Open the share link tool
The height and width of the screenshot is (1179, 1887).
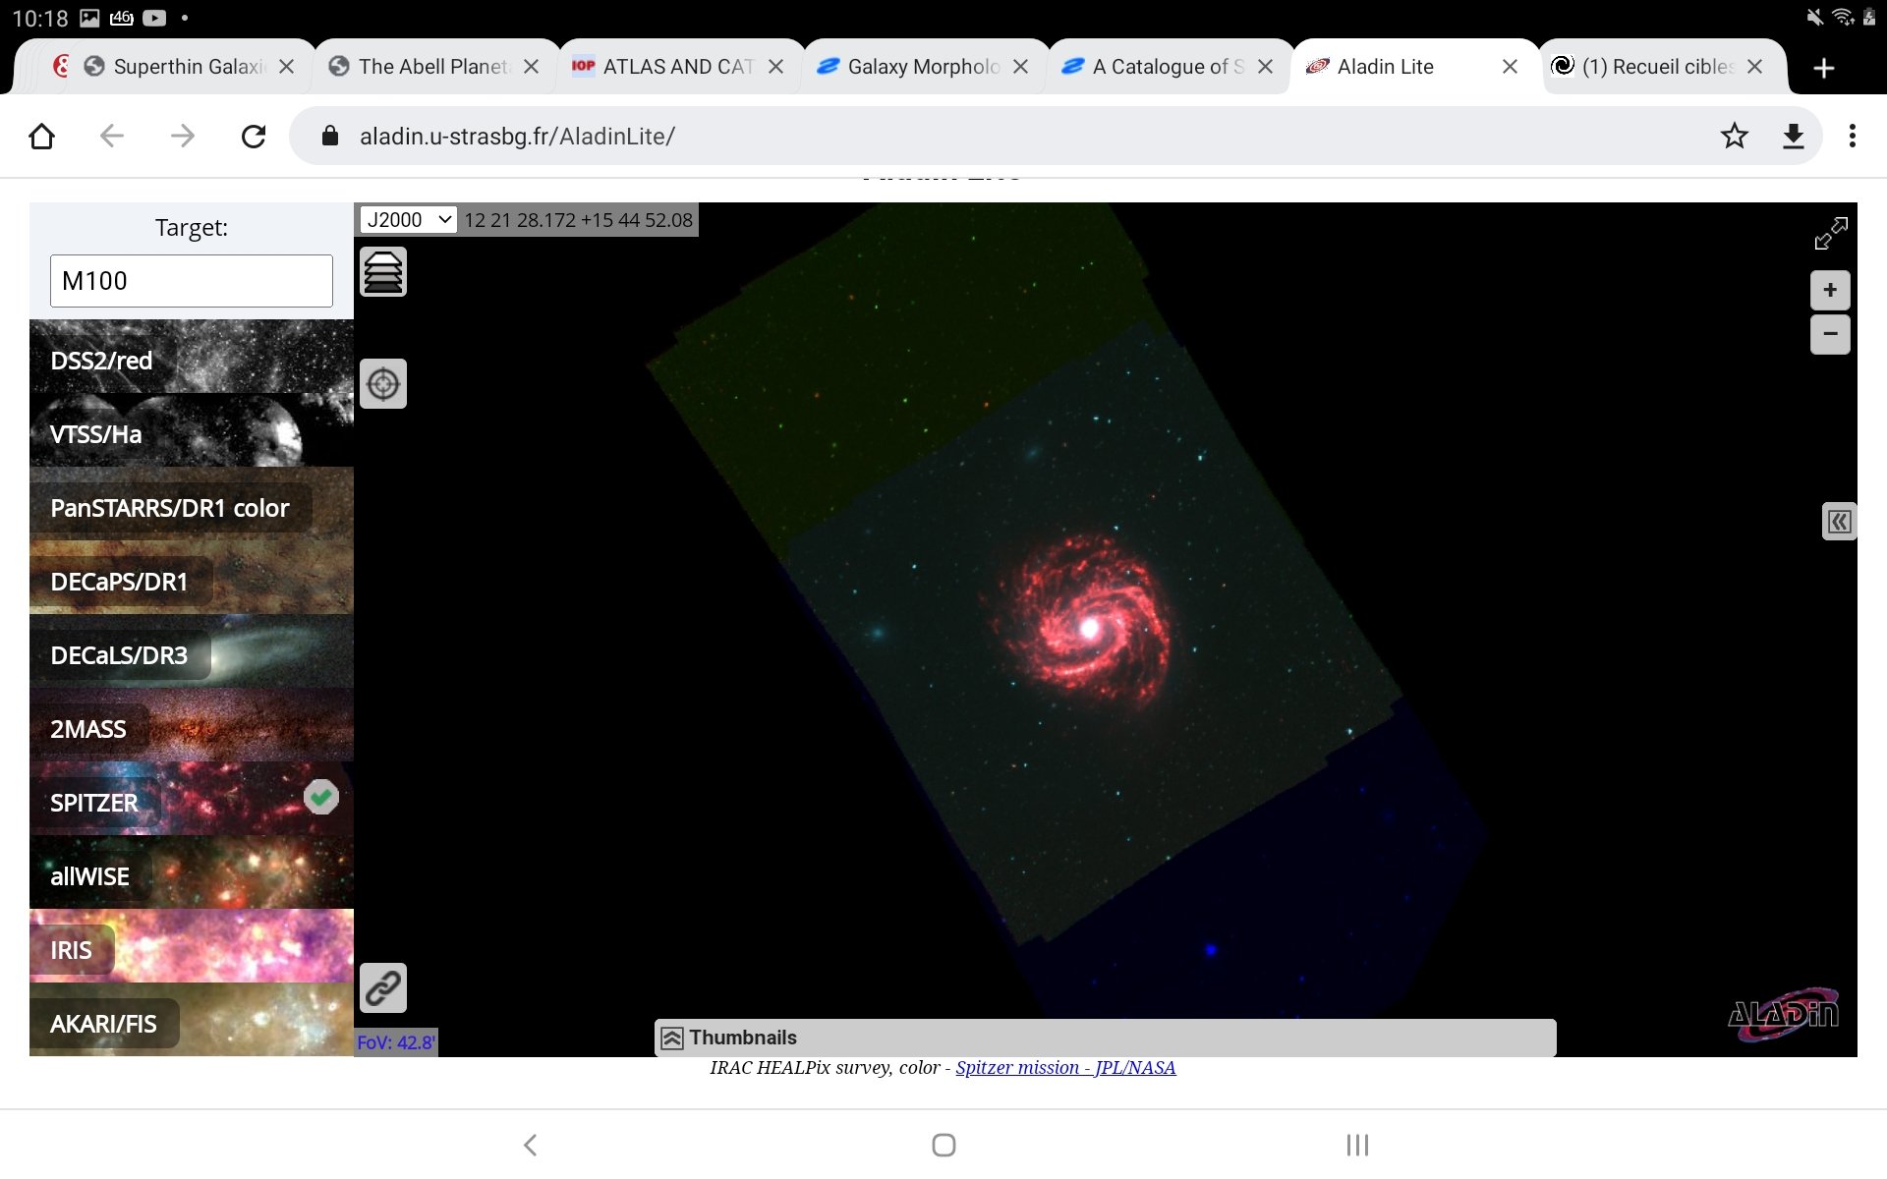point(383,987)
